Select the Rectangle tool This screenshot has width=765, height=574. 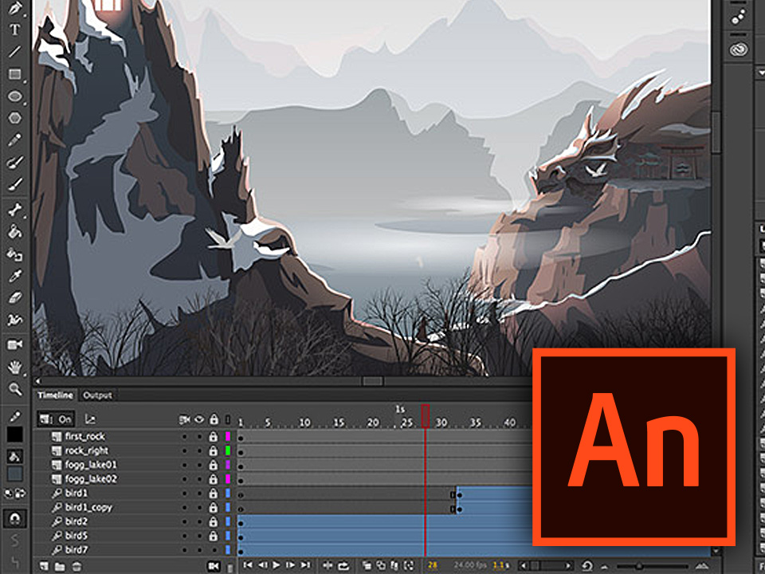click(x=15, y=74)
